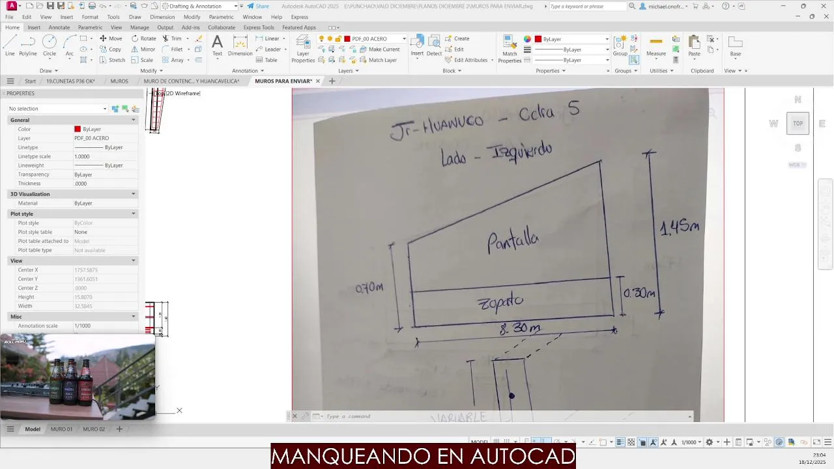The height and width of the screenshot is (469, 834).
Task: Expand the Draw panel flyout
Action: click(x=49, y=70)
